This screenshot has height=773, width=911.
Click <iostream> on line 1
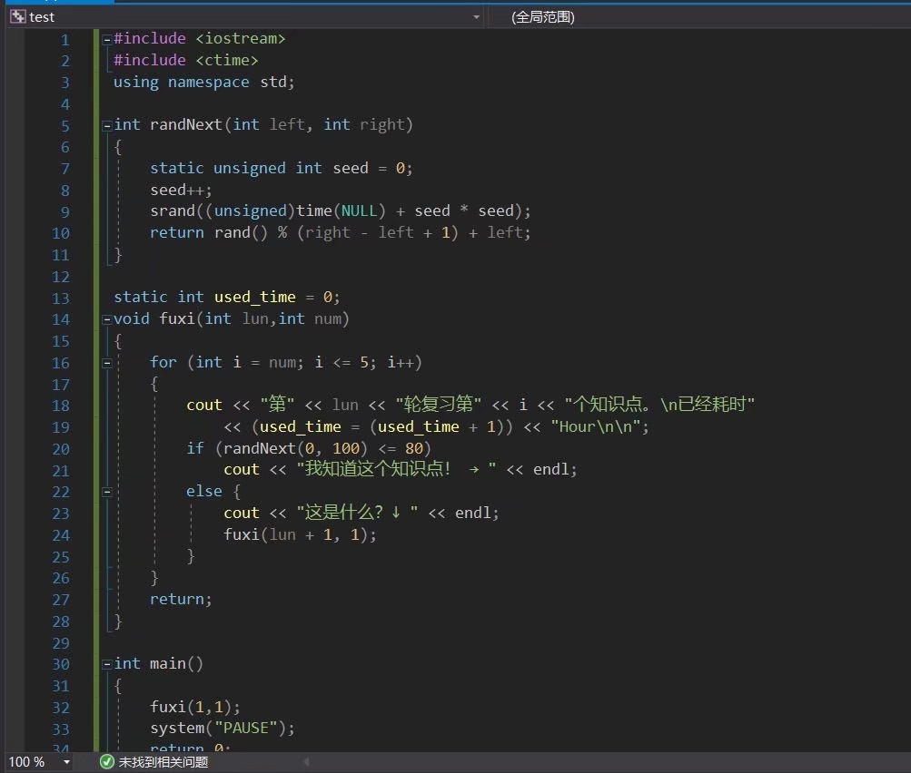tap(241, 38)
